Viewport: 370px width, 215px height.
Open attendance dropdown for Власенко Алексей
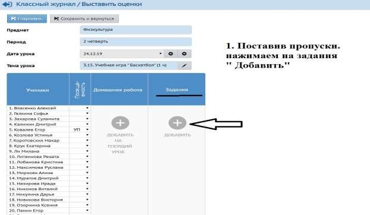click(87, 108)
